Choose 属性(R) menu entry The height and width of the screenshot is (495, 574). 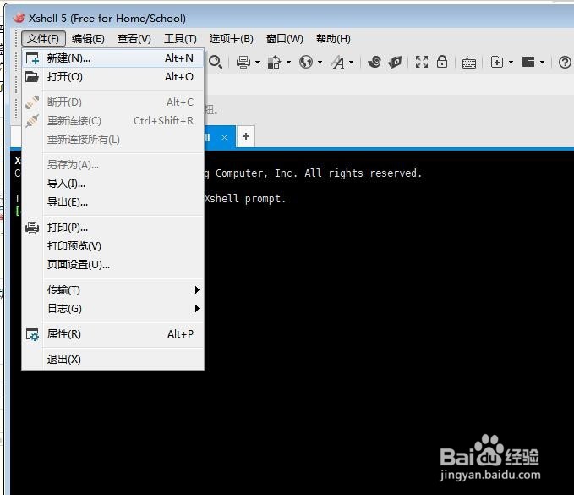112,334
